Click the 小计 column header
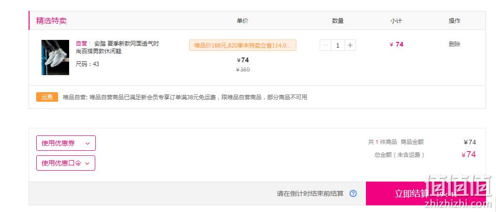496x212 pixels. coord(396,21)
